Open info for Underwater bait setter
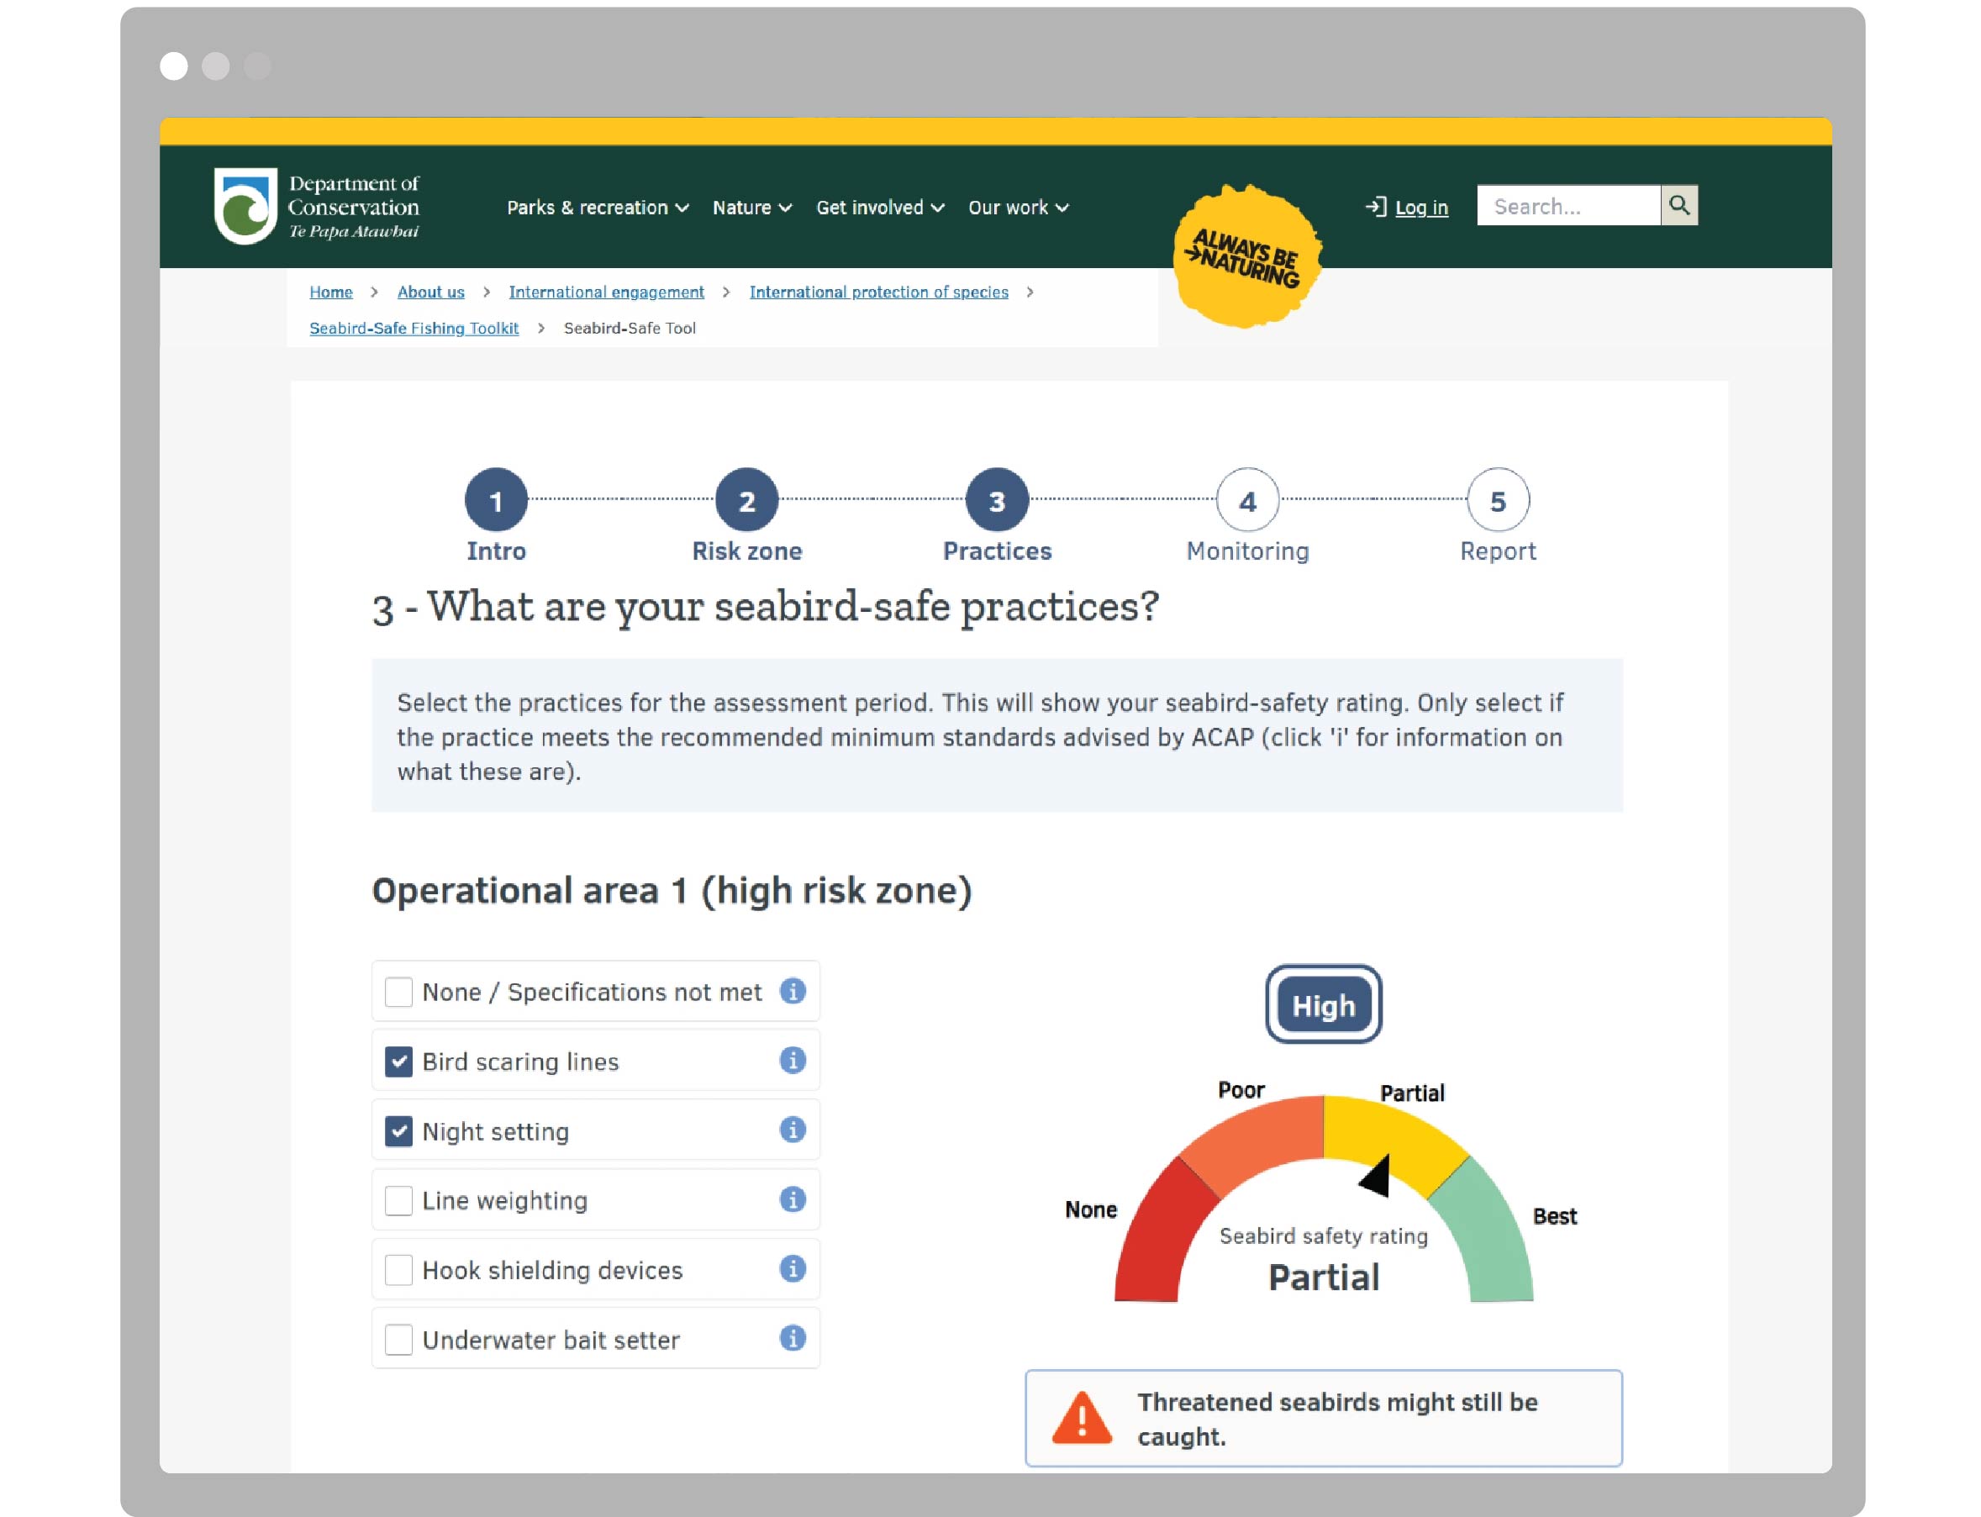The width and height of the screenshot is (1981, 1517). tap(792, 1338)
